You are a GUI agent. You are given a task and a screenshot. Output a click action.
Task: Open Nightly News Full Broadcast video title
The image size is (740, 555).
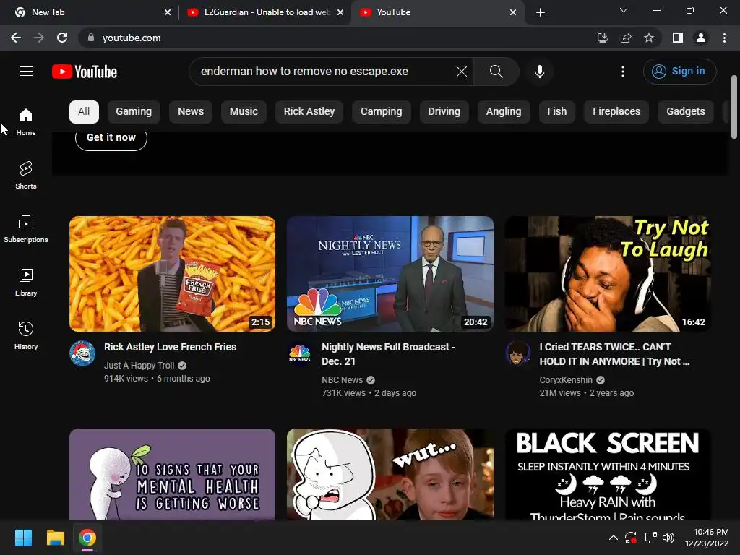point(388,354)
